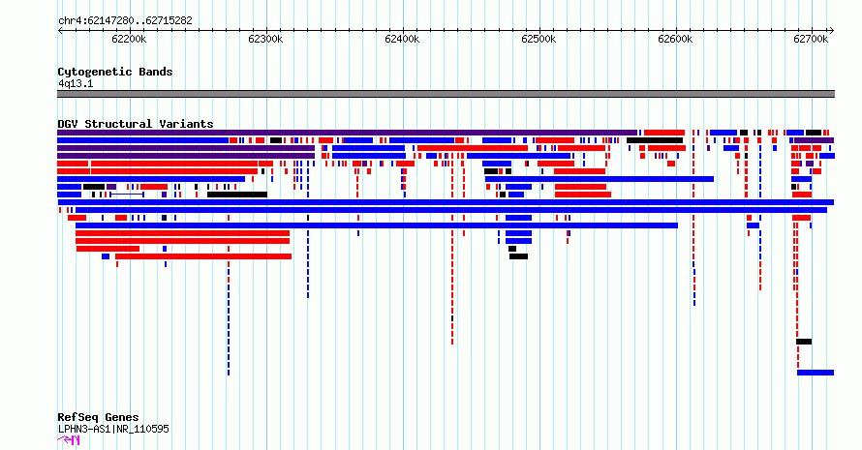Select the gray 4q13.1 cytogenetic band bar

[446, 94]
